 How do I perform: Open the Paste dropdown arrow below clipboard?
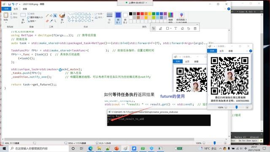(x=6, y=22)
